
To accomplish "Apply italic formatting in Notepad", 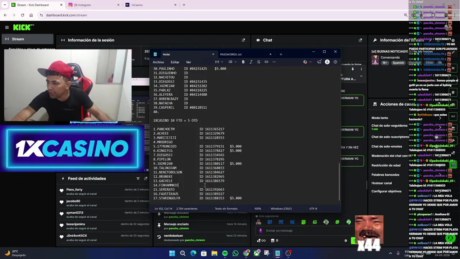I will pos(251,62).
